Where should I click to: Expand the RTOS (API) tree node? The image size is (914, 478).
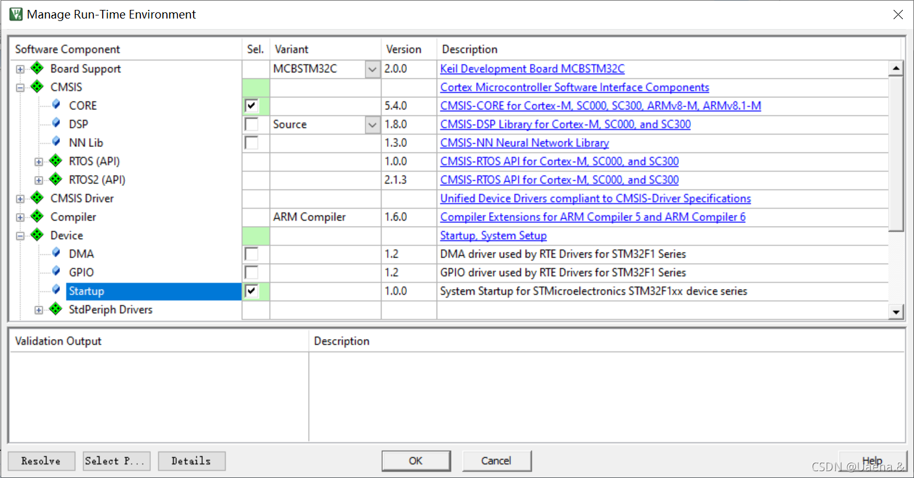(x=39, y=162)
